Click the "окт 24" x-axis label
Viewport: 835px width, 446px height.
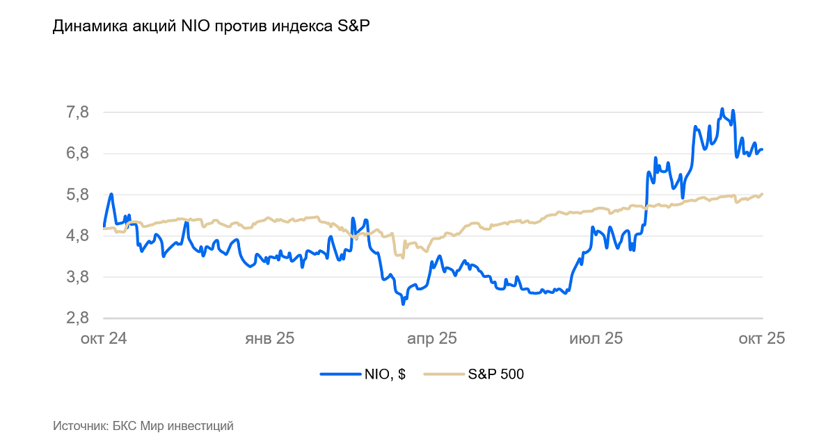(x=104, y=338)
